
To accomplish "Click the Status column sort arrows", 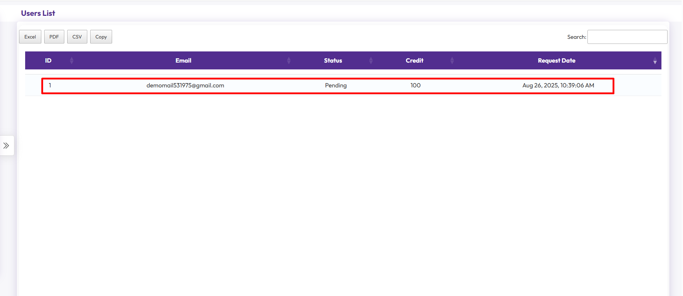I will (x=371, y=60).
